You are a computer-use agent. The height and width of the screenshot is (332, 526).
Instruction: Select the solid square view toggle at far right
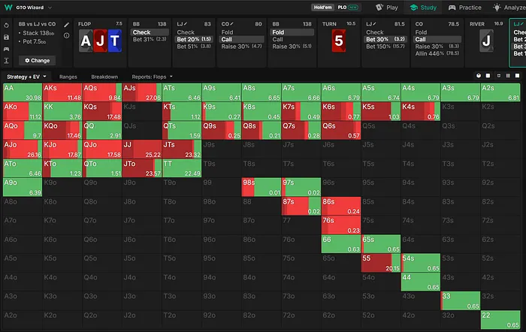(517, 76)
